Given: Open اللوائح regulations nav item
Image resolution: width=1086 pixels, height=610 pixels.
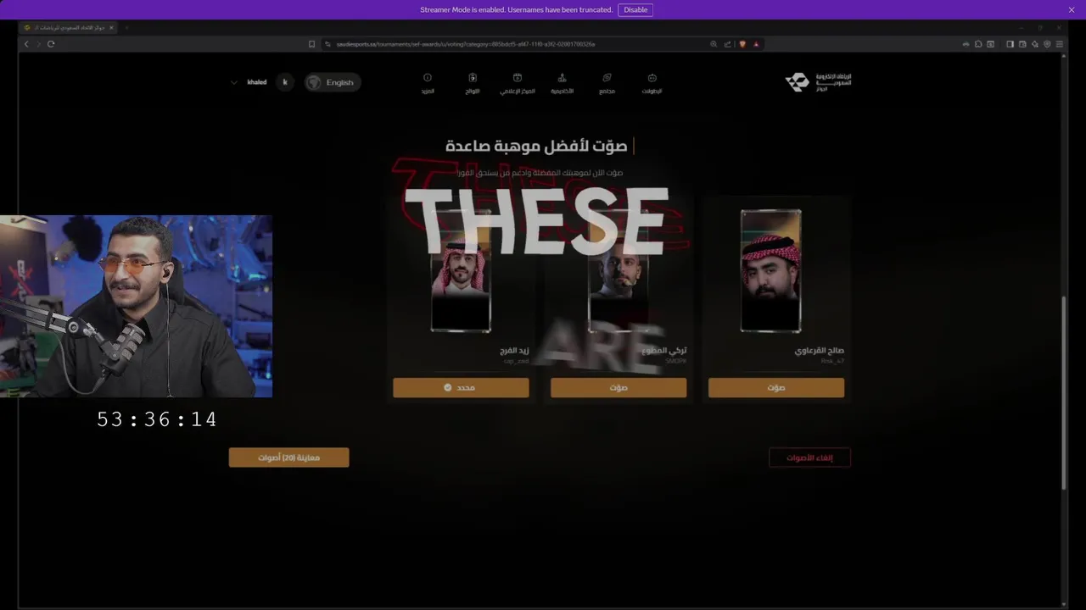Looking at the screenshot, I should pyautogui.click(x=473, y=83).
